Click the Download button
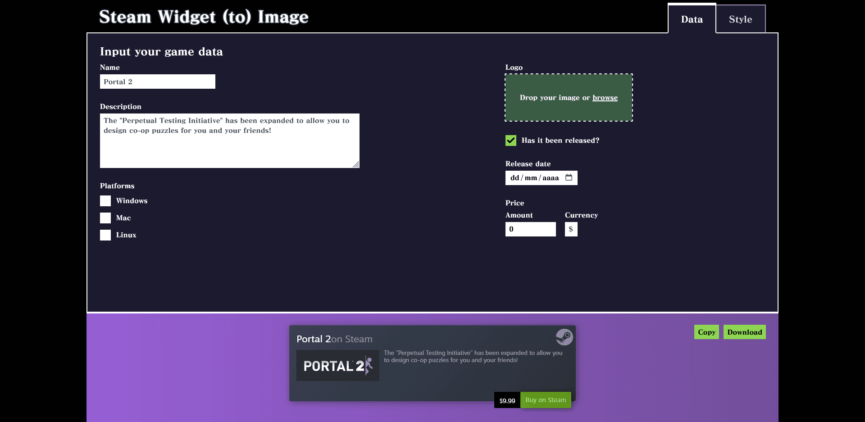865x422 pixels. point(745,332)
